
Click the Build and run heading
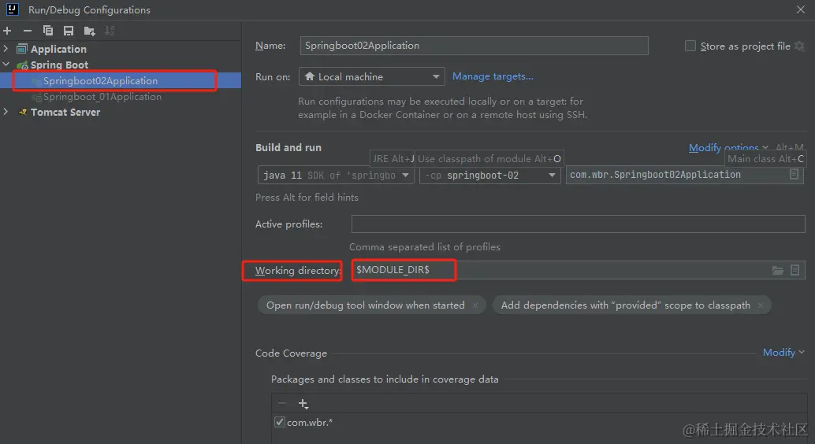288,147
